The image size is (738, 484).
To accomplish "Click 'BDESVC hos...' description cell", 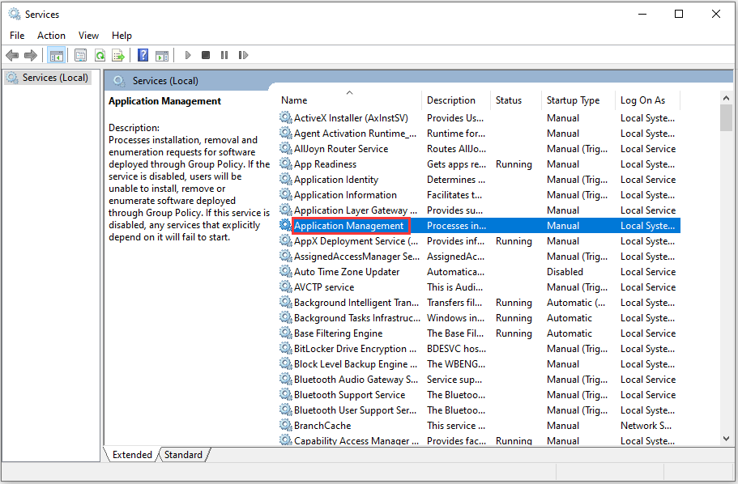I will click(x=456, y=349).
